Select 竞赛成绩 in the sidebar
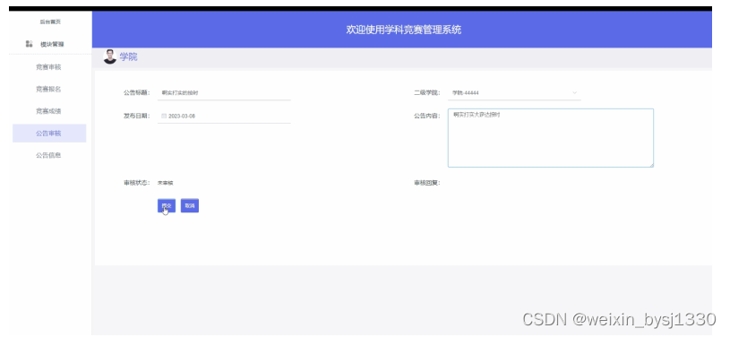This screenshot has width=730, height=337. click(x=48, y=111)
